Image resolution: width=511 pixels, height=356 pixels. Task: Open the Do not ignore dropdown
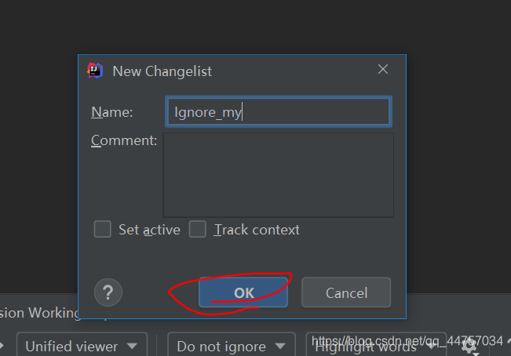[232, 346]
